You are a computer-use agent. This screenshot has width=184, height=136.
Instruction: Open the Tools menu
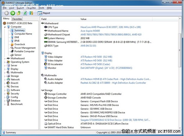(41, 8)
